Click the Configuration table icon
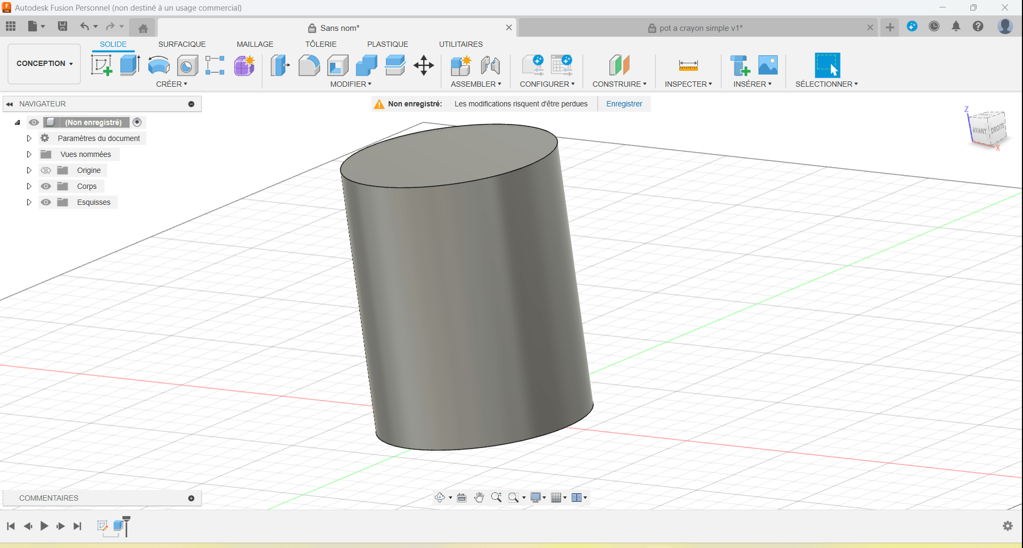This screenshot has width=1023, height=548. pyautogui.click(x=562, y=65)
